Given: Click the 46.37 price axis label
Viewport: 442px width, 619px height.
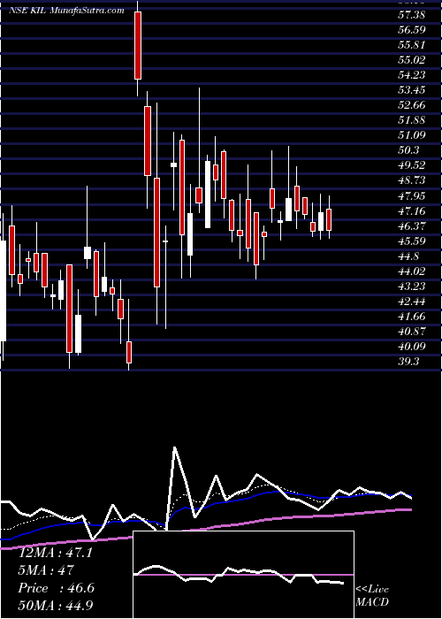Looking at the screenshot, I should pos(412,225).
